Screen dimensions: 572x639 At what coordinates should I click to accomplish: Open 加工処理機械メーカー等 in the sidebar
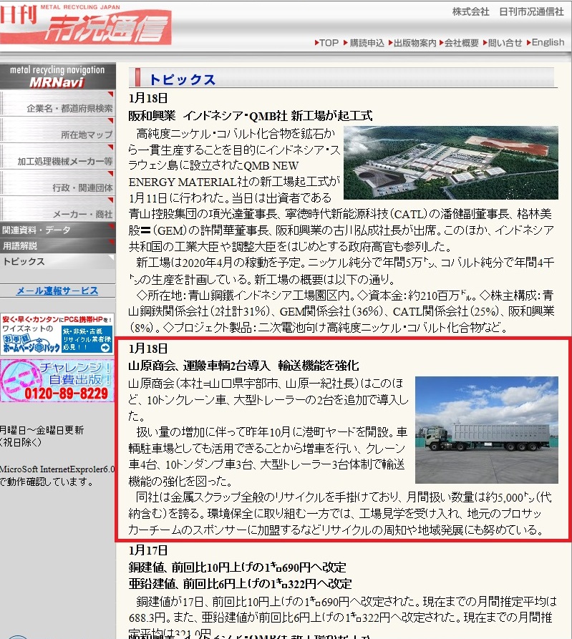(x=57, y=156)
